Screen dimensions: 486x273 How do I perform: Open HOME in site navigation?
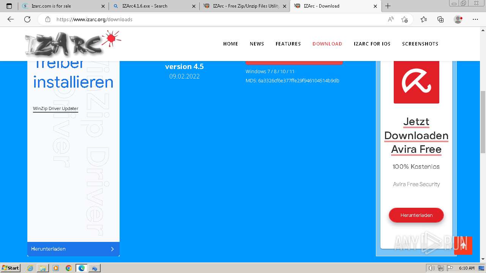pos(231,44)
